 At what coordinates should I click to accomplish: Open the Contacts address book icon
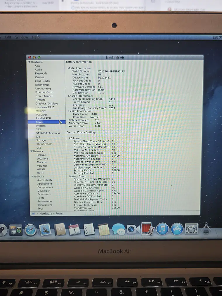click(x=60, y=229)
